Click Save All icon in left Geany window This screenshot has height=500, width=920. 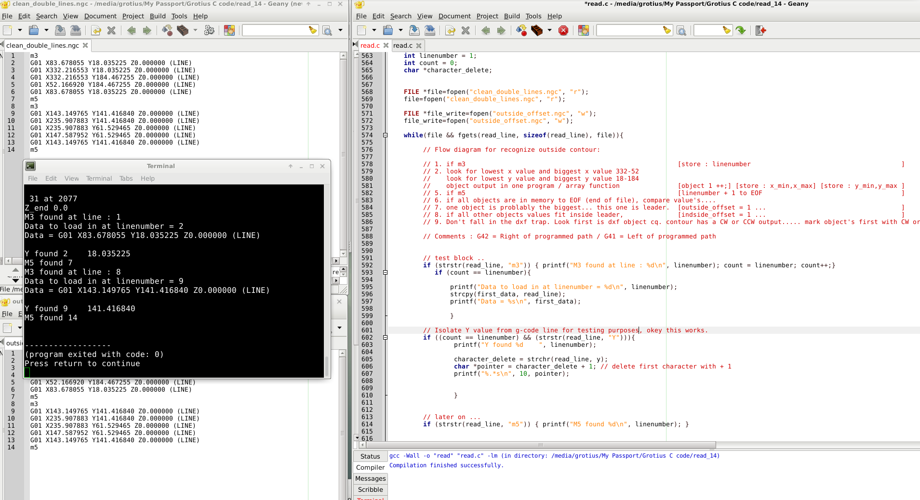(x=76, y=30)
